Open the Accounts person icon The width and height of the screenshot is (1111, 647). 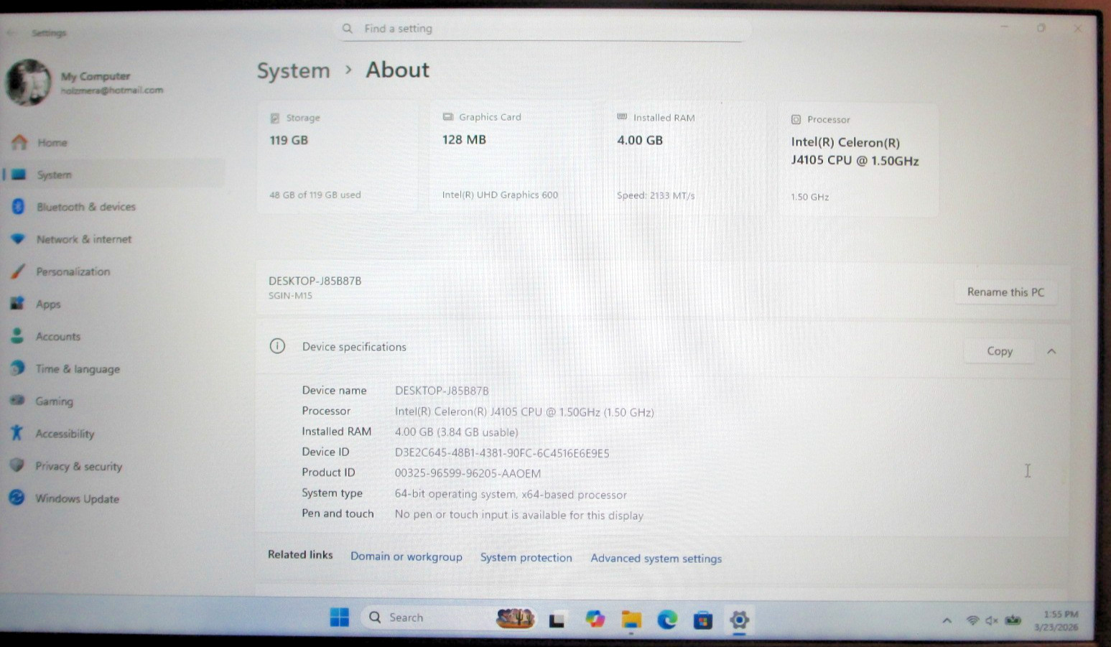[17, 335]
